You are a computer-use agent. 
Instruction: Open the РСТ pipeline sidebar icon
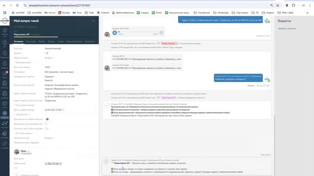pyautogui.click(x=4, y=43)
